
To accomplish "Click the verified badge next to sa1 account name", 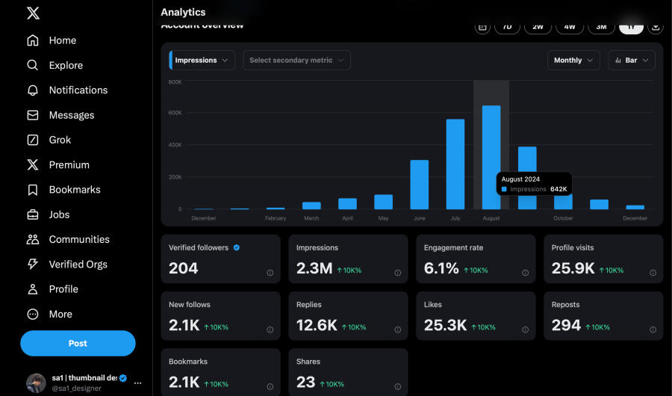I will pos(123,378).
